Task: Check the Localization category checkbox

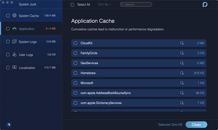Action: (8, 68)
